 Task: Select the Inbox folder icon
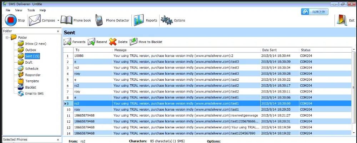point(21,43)
